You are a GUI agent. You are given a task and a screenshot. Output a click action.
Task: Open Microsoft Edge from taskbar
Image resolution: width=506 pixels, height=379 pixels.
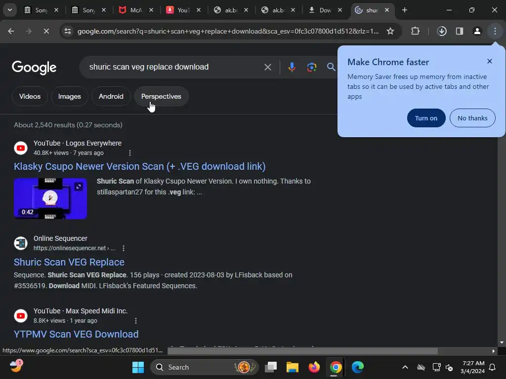tap(358, 367)
